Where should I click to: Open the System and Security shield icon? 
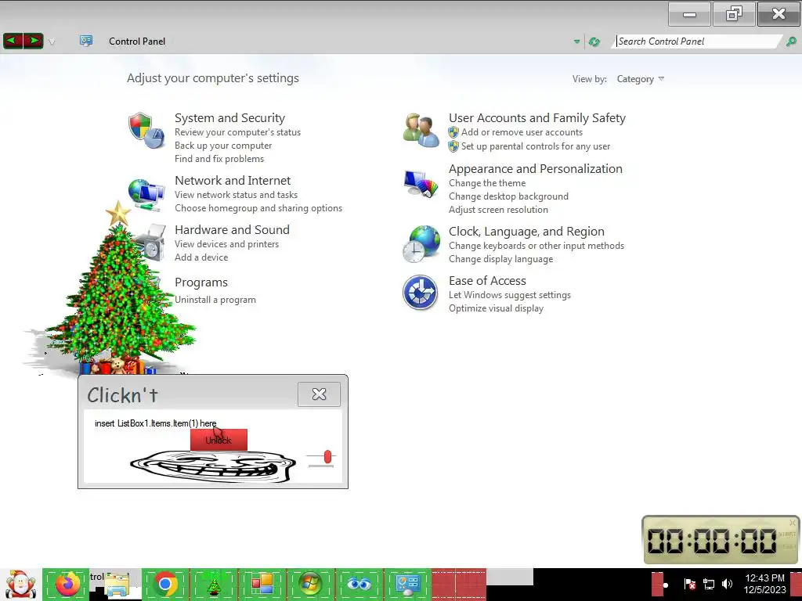click(x=146, y=131)
